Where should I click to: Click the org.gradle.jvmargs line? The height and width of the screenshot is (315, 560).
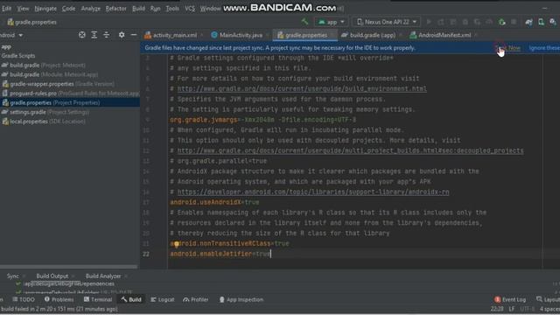point(262,120)
